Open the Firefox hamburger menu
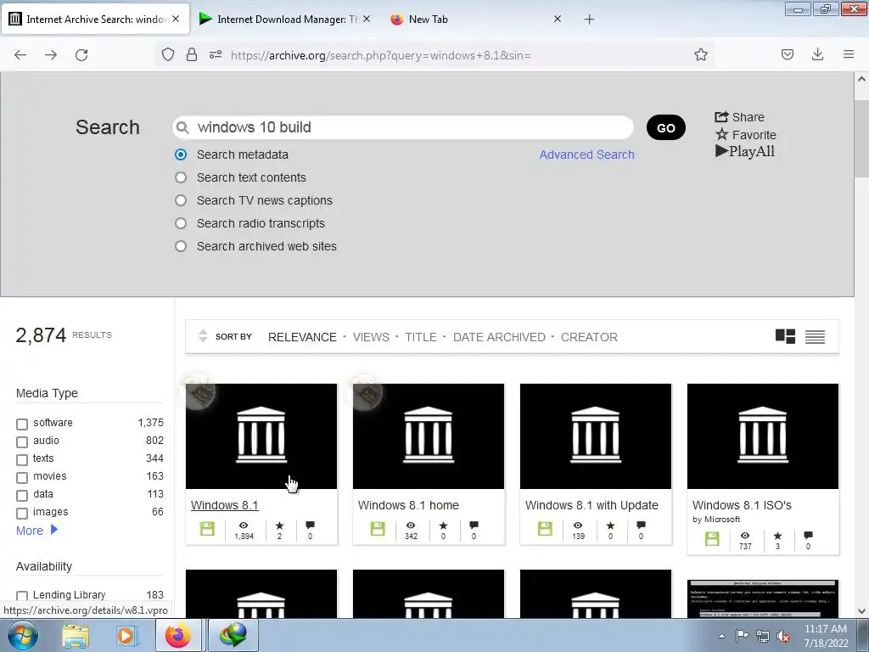Image resolution: width=869 pixels, height=652 pixels. pos(849,54)
